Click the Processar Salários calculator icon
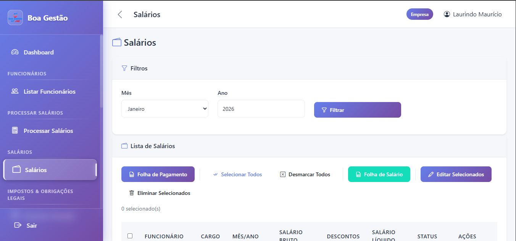 pyautogui.click(x=15, y=131)
